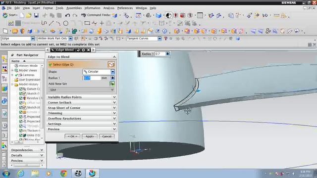This screenshot has width=317, height=178.
Task: Click the Add New Set icon
Action: tap(112, 84)
